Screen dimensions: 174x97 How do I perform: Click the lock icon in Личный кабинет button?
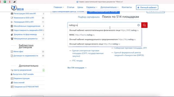click(138, 8)
